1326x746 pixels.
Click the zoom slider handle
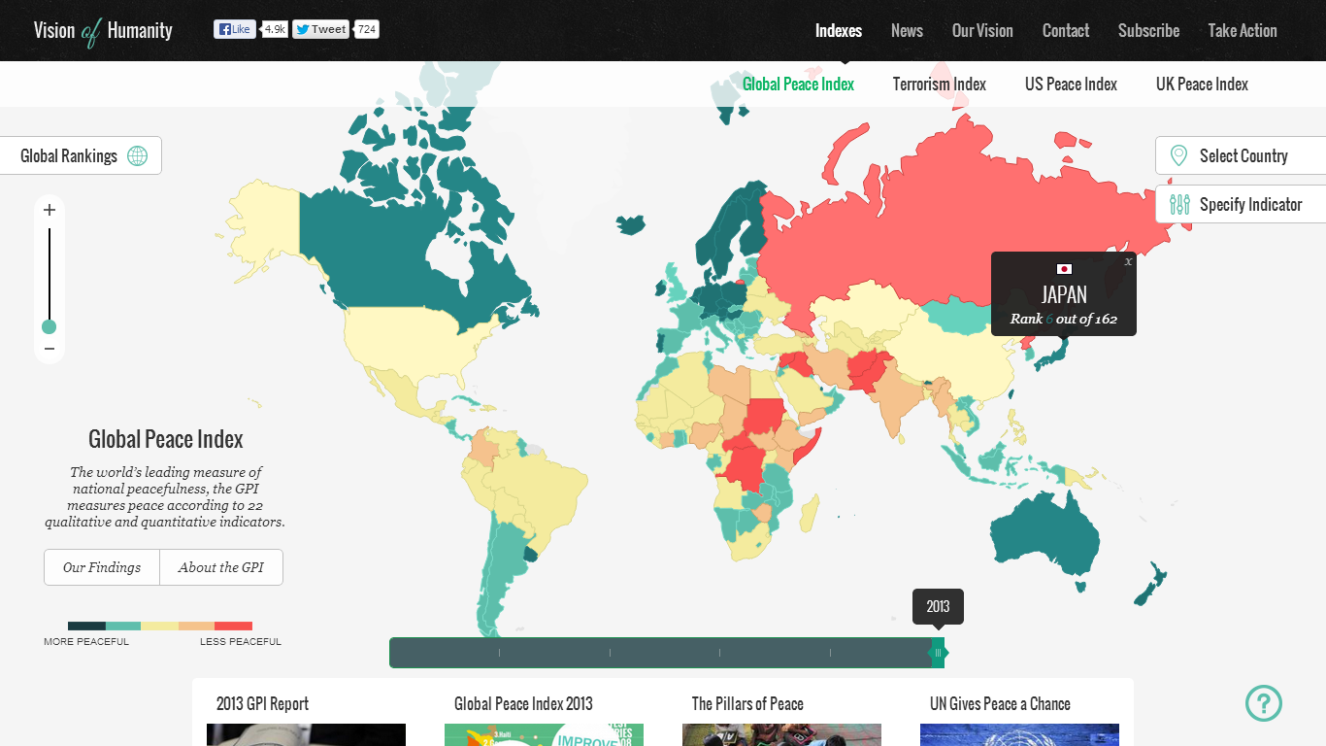pos(50,326)
